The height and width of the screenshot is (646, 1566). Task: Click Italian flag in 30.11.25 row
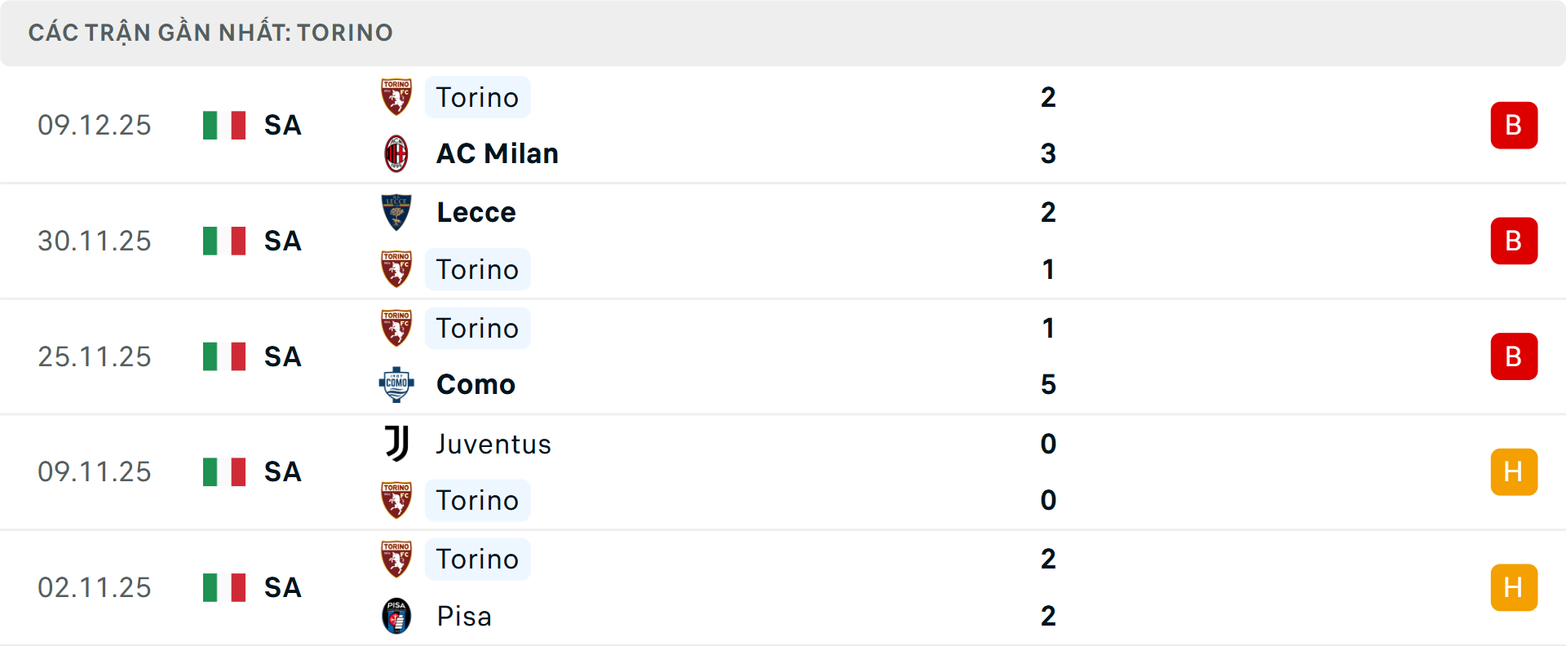tap(224, 241)
